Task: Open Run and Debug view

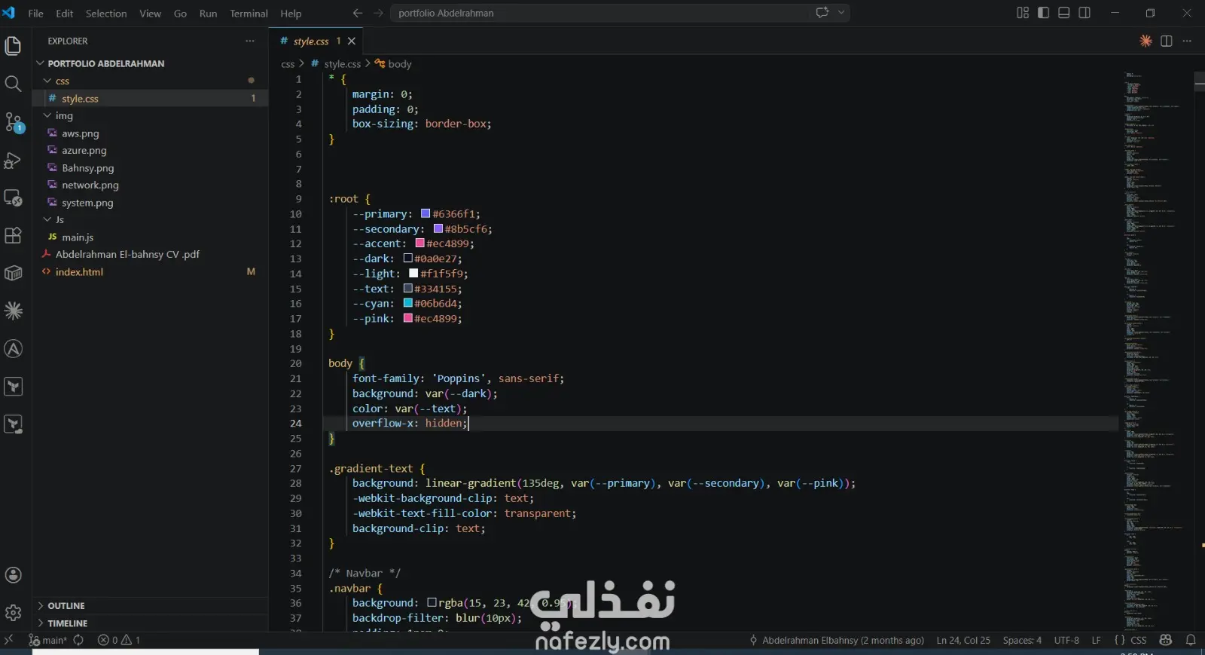Action: pos(13,160)
